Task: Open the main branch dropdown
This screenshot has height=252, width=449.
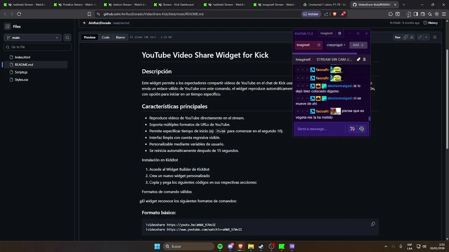Action: coord(32,37)
